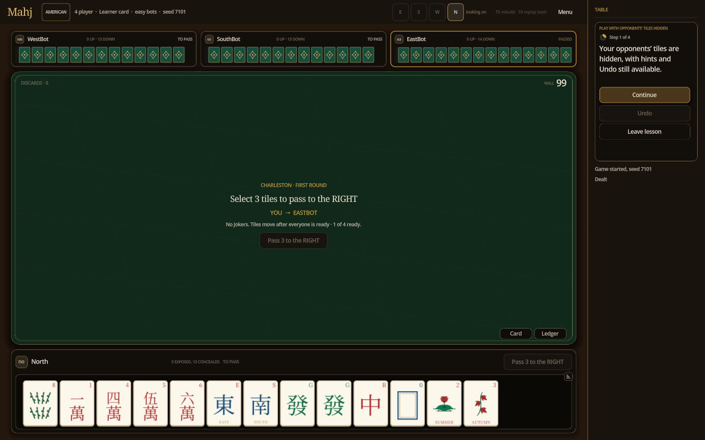The width and height of the screenshot is (705, 440).
Task: Click the AMERICAN variant selector
Action: coord(56,12)
